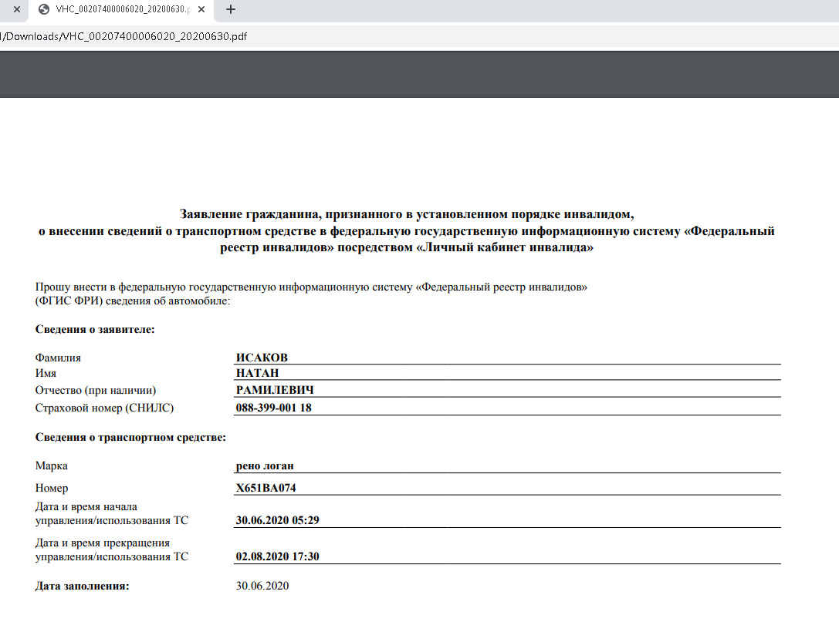Click the Страховой номер (СНИЛС) label
The height and width of the screenshot is (625, 839).
click(x=104, y=408)
